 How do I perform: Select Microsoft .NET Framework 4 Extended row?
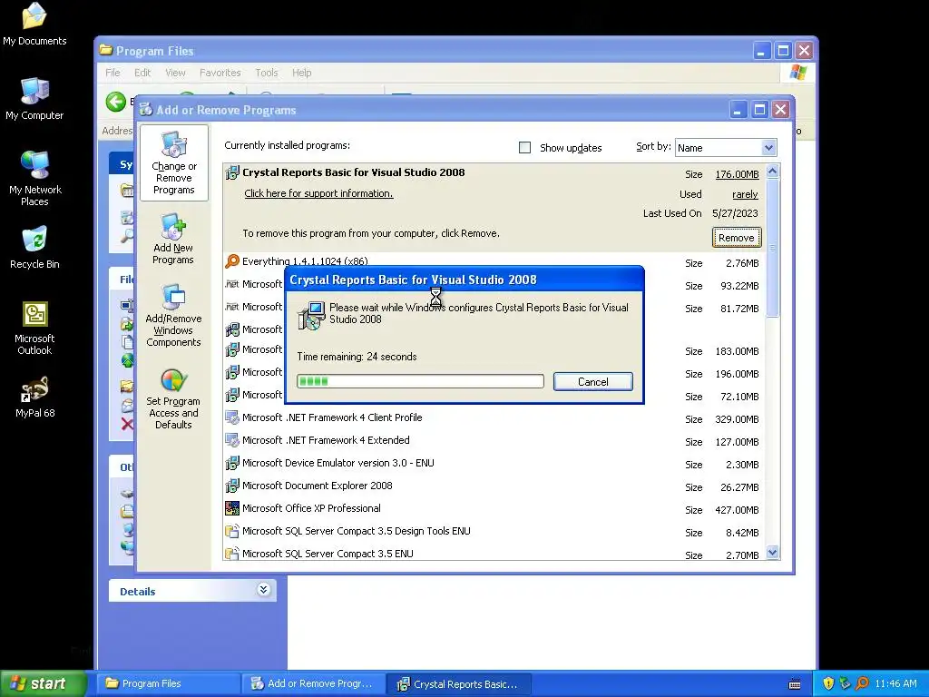coord(493,440)
